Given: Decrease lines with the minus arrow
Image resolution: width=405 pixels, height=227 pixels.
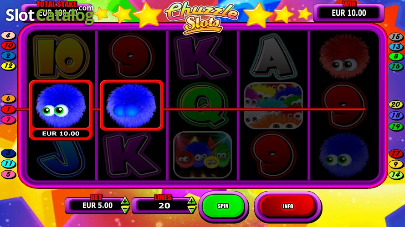Looking at the screenshot, I should coord(192,209).
